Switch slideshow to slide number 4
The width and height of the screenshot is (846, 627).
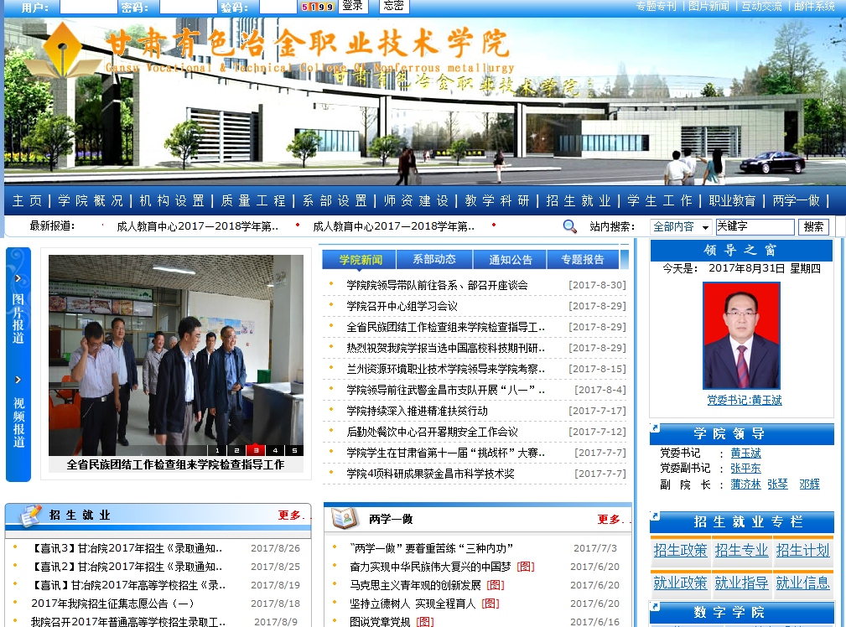(275, 450)
